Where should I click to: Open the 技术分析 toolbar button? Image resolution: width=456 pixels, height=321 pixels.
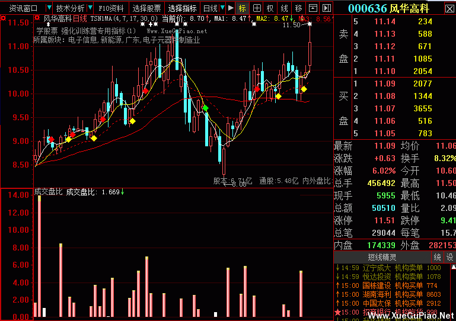tap(71, 8)
